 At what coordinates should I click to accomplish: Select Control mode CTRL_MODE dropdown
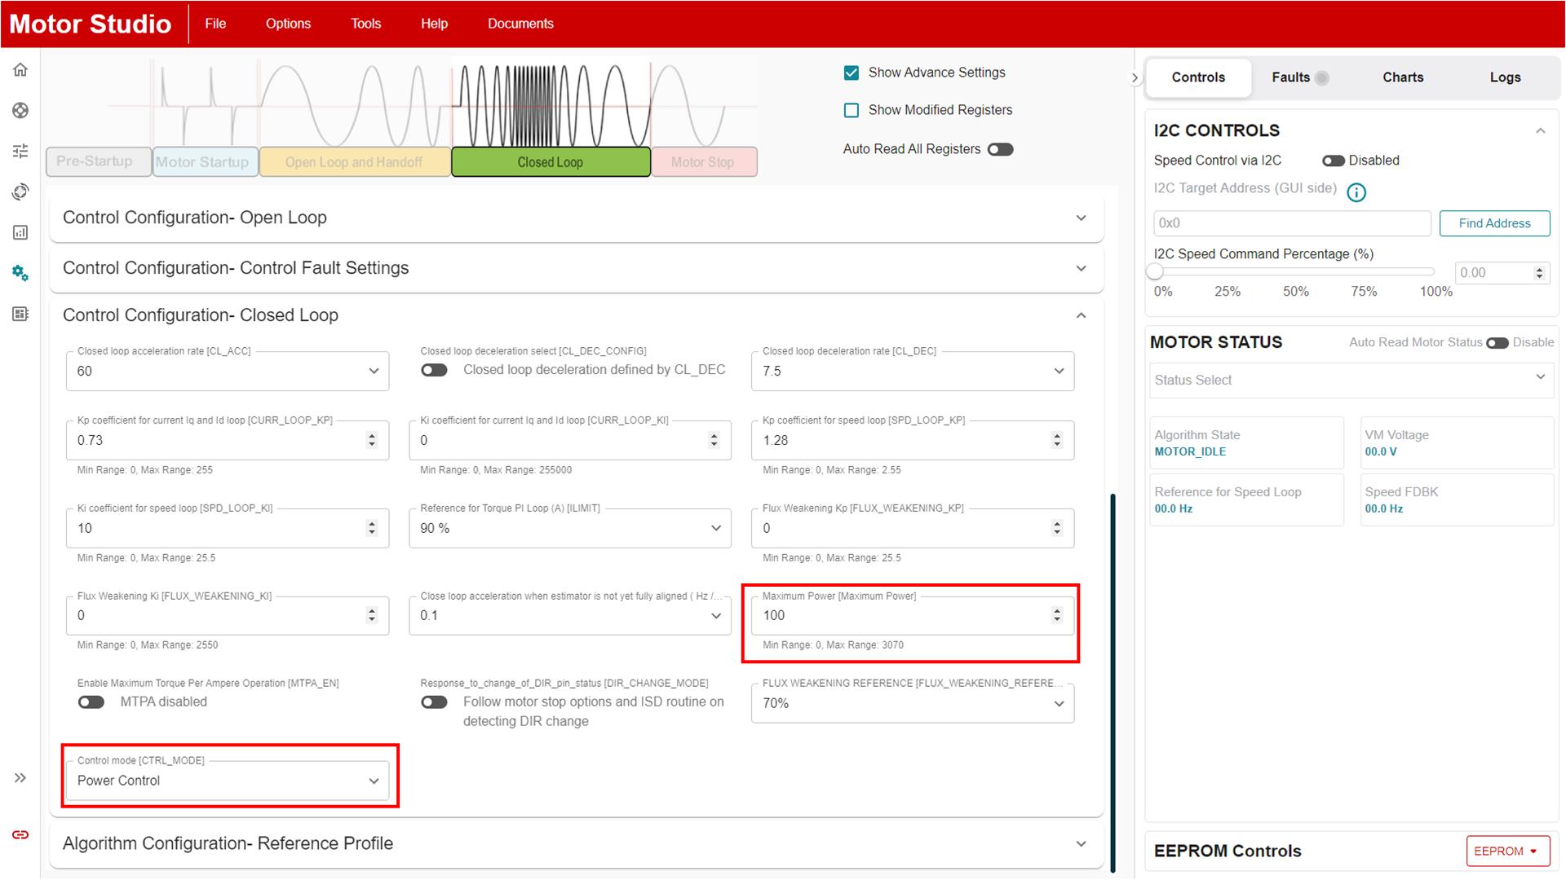point(228,780)
